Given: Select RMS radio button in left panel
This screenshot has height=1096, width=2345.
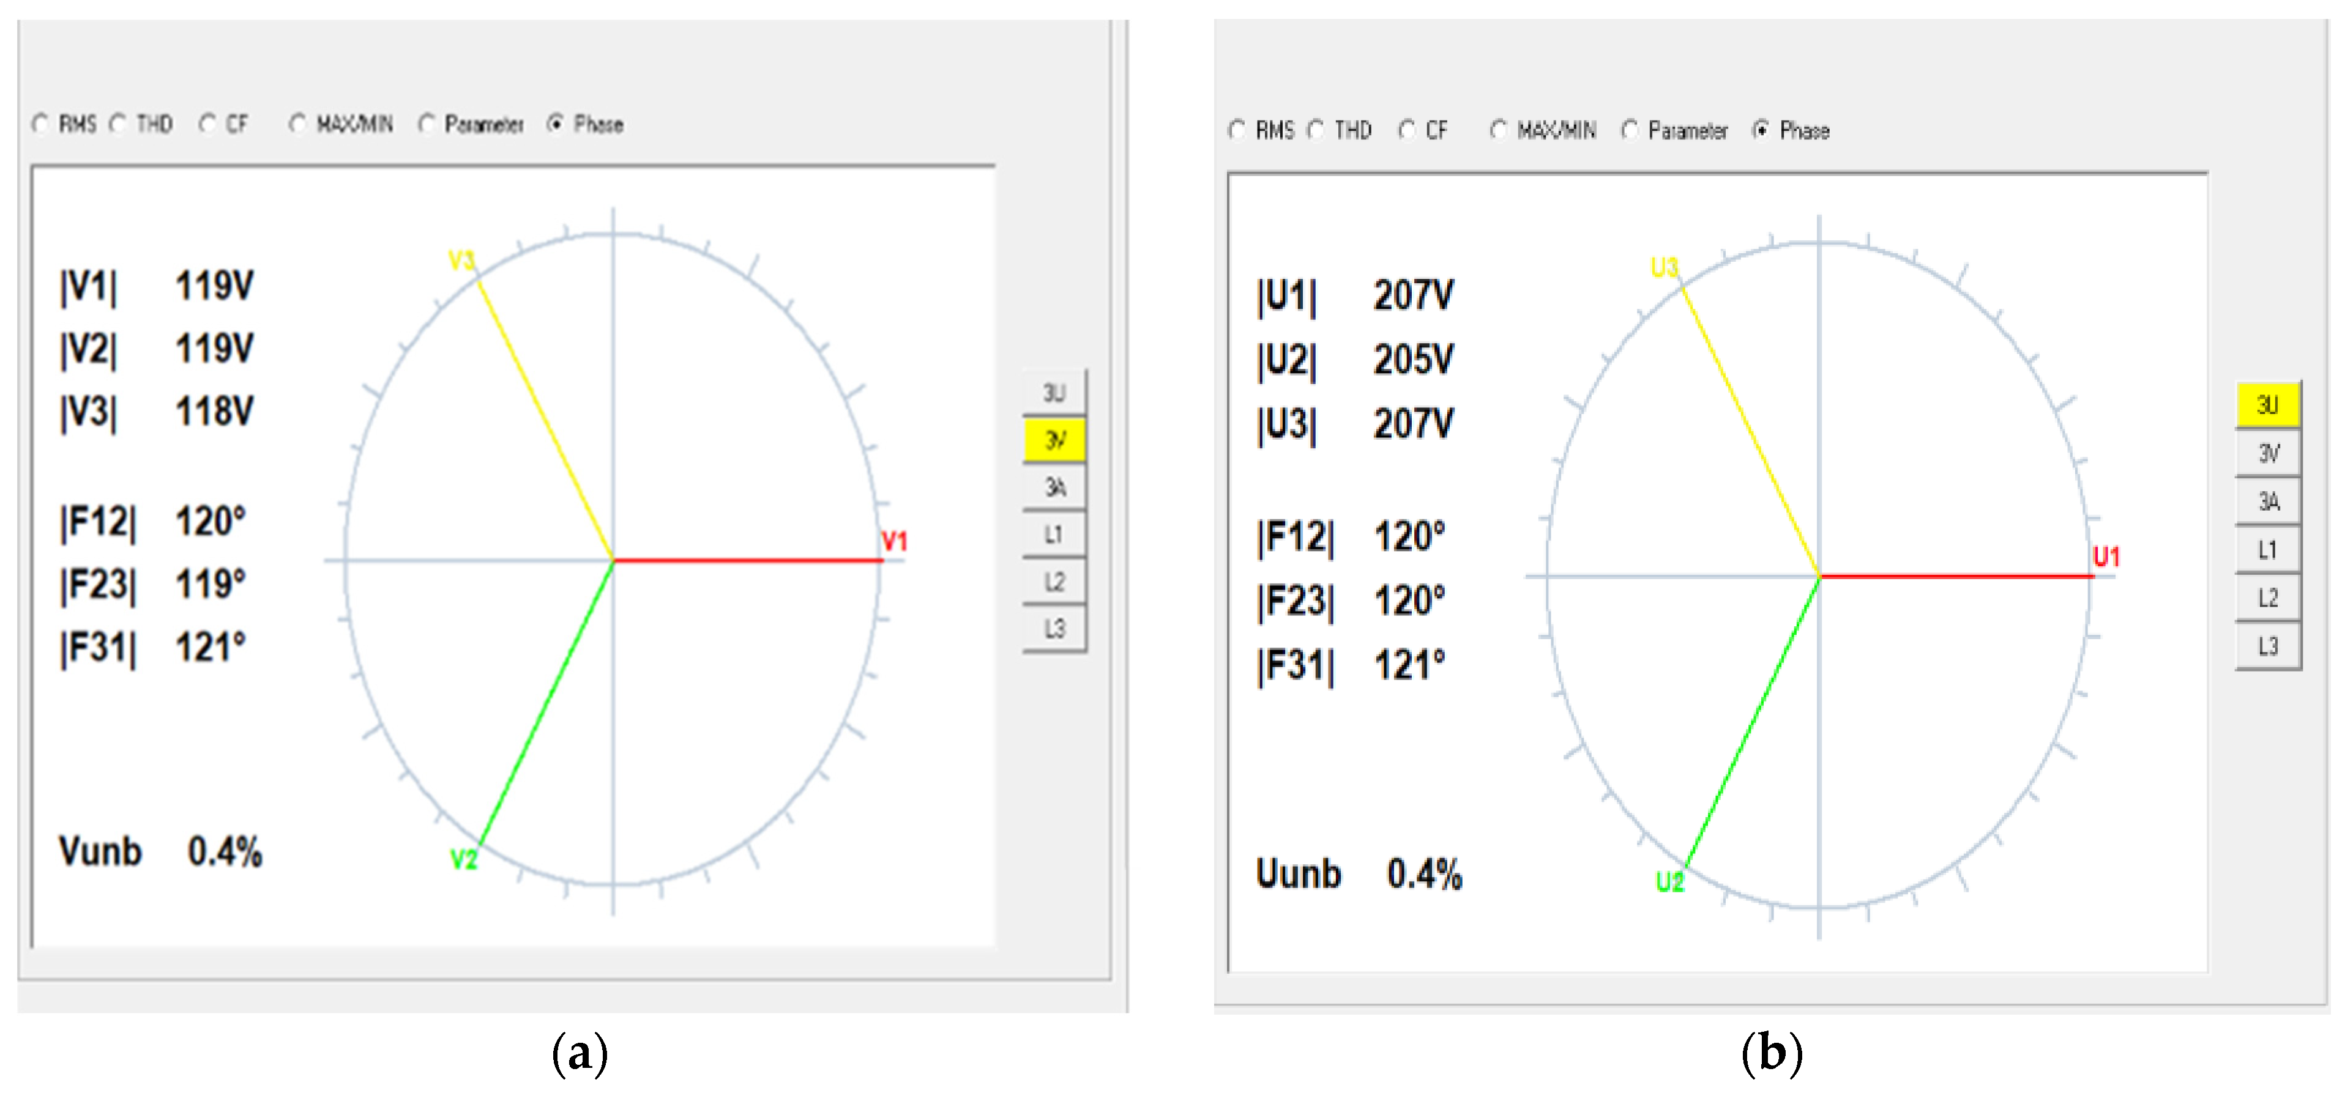Looking at the screenshot, I should [41, 124].
